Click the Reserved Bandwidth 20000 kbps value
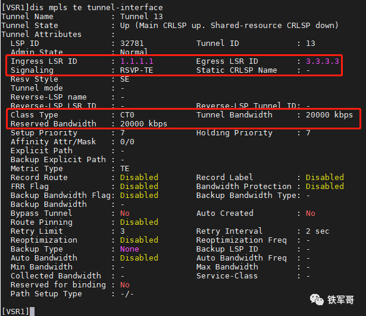This screenshot has height=316, width=366. [143, 124]
